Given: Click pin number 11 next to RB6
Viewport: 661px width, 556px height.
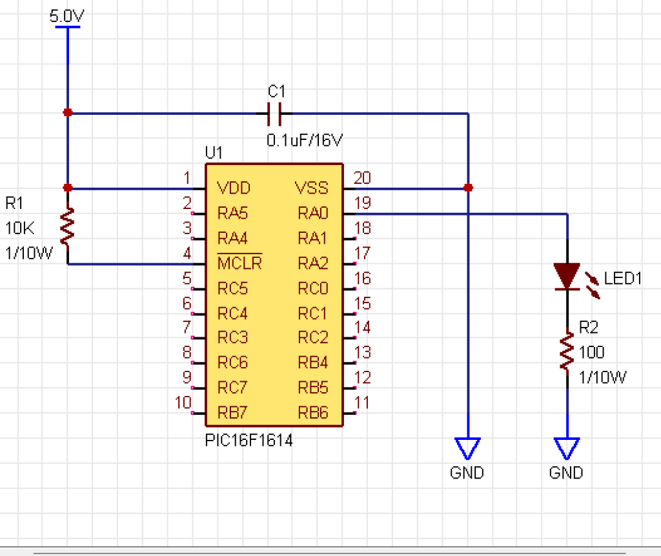Looking at the screenshot, I should (363, 403).
